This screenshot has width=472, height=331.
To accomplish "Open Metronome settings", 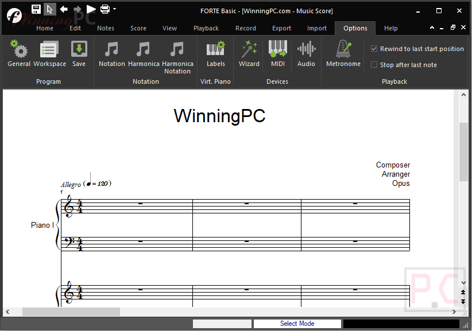I will click(343, 53).
